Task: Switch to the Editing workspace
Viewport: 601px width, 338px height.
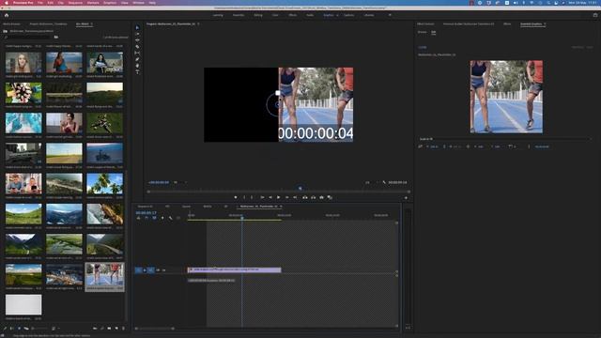Action: (258, 15)
